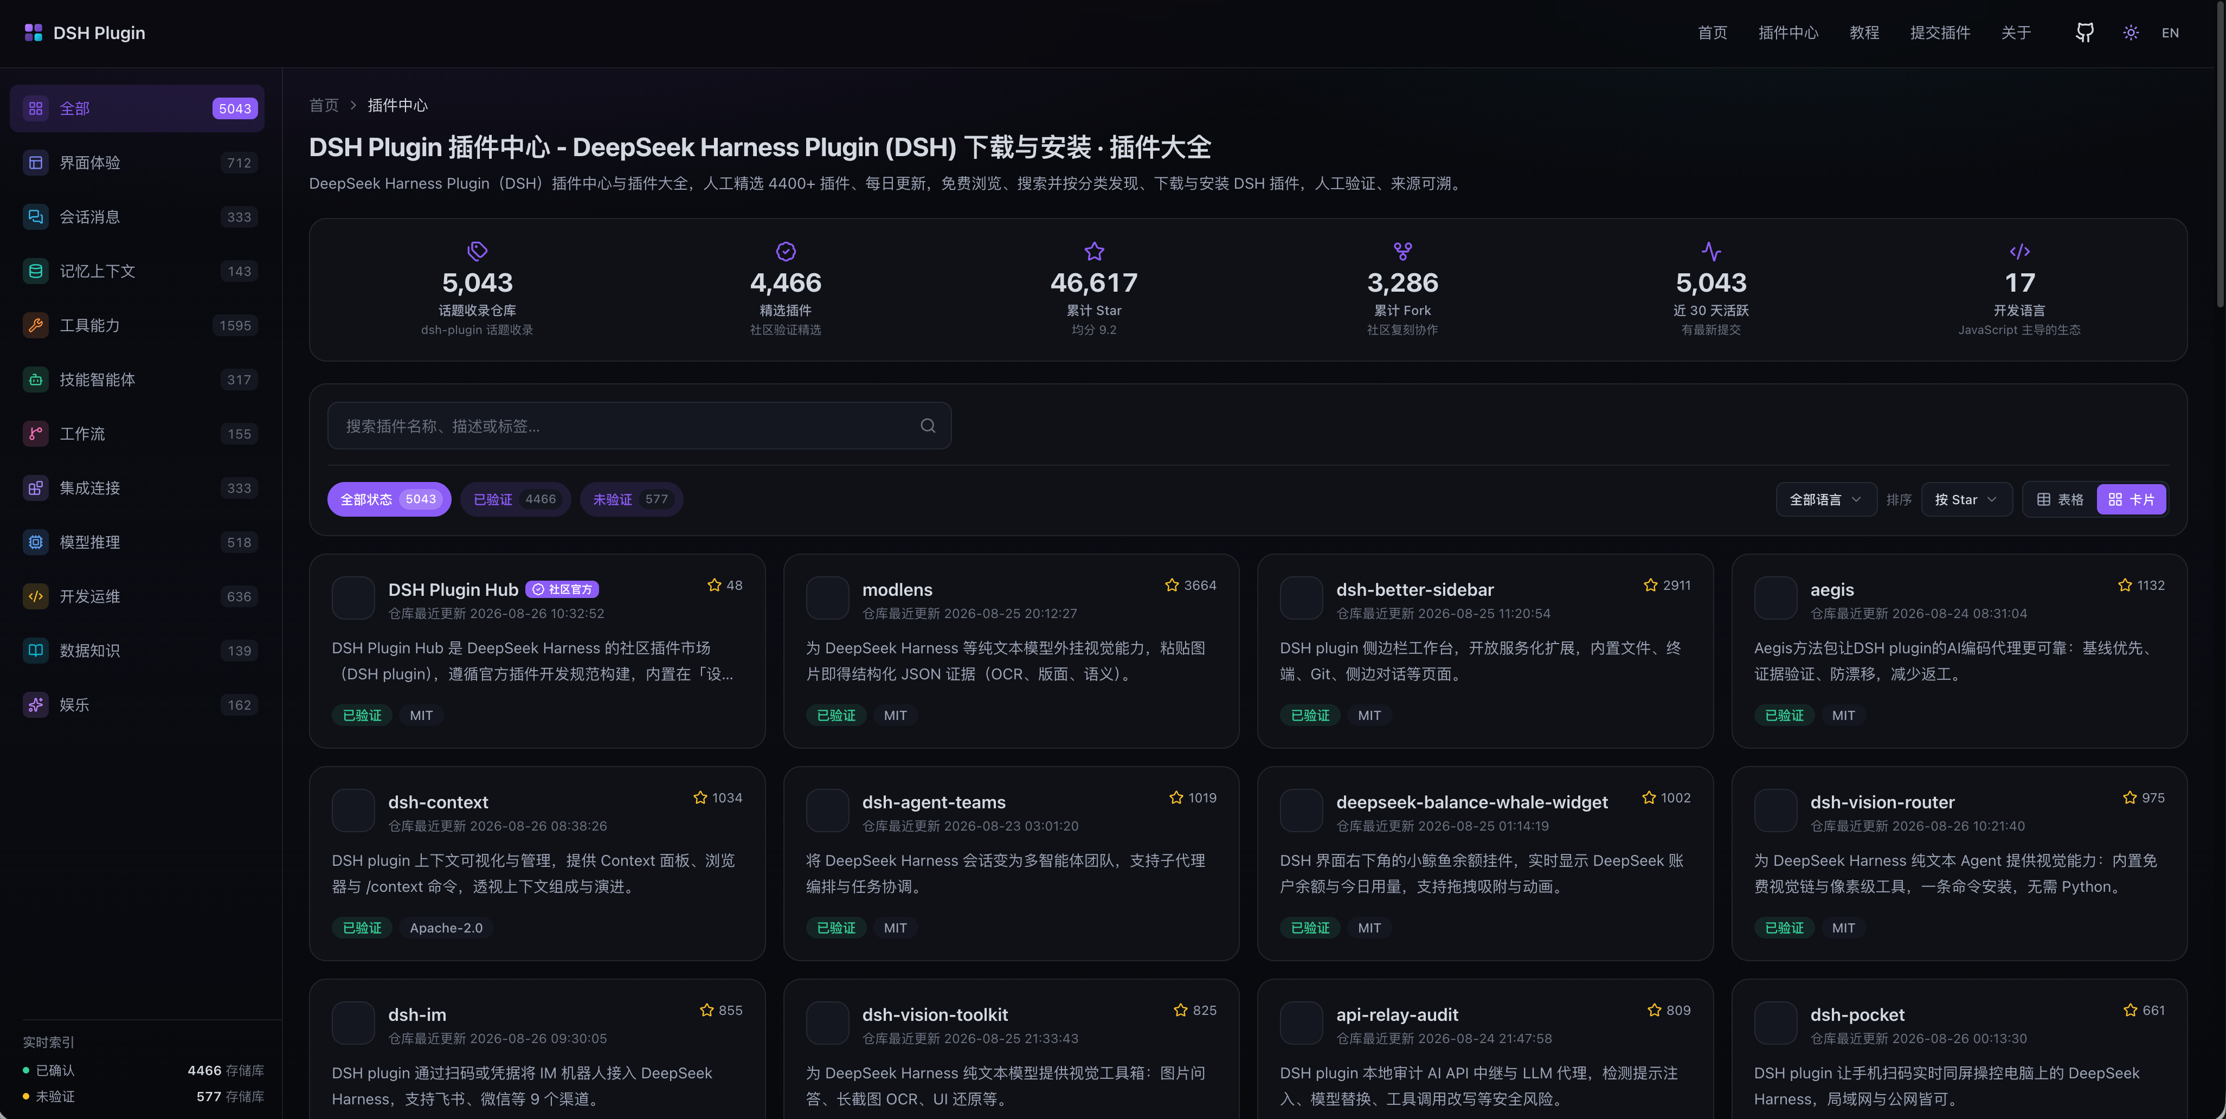Image resolution: width=2226 pixels, height=1119 pixels.
Task: Select the 全部 category icon in sidebar
Action: pyautogui.click(x=35, y=108)
